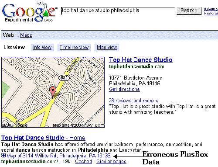218x167 pixels.
Task: Click the Google Experimental Labs logo
Action: (29, 12)
